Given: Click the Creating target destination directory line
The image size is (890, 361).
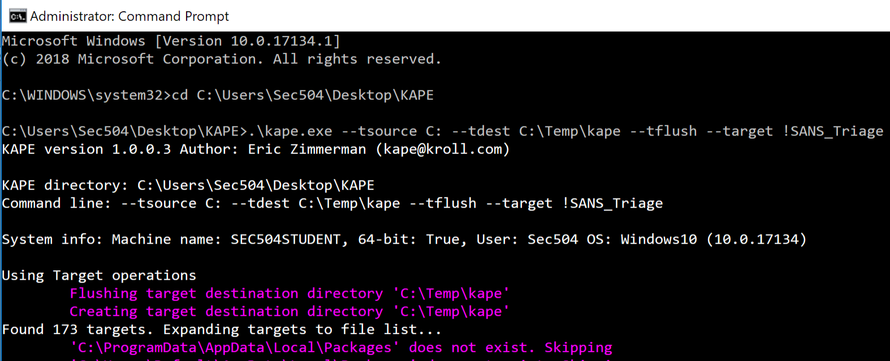Looking at the screenshot, I should 288,311.
